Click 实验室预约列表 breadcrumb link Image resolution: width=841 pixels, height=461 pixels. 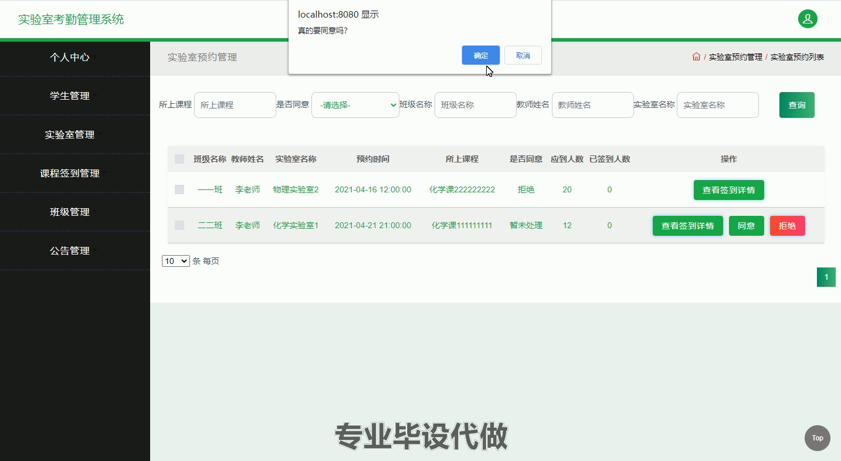(x=797, y=57)
